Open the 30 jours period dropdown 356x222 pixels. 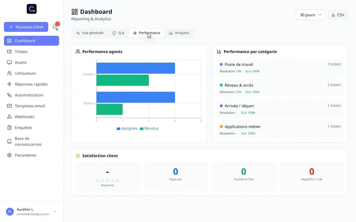[x=310, y=15]
